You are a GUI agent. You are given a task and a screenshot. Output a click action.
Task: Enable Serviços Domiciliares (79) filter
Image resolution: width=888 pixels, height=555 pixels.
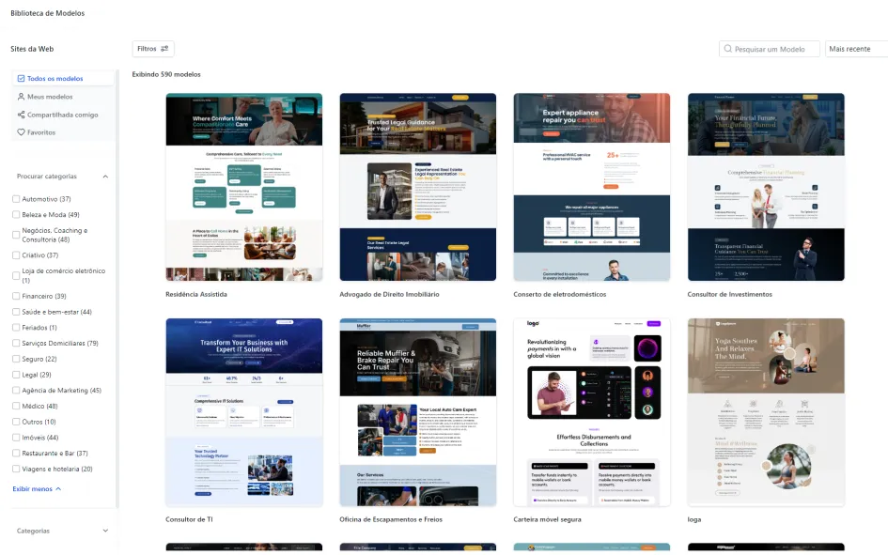pyautogui.click(x=16, y=343)
